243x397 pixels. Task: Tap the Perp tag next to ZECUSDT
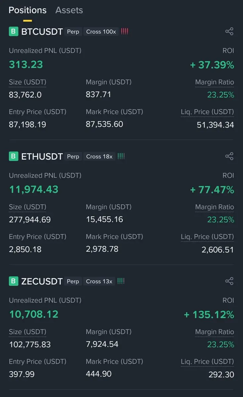(x=73, y=282)
